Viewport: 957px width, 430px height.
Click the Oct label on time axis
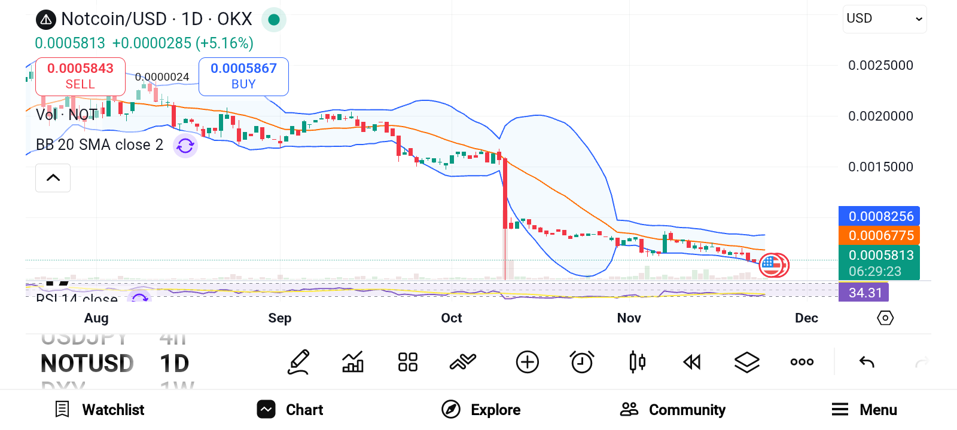point(452,318)
